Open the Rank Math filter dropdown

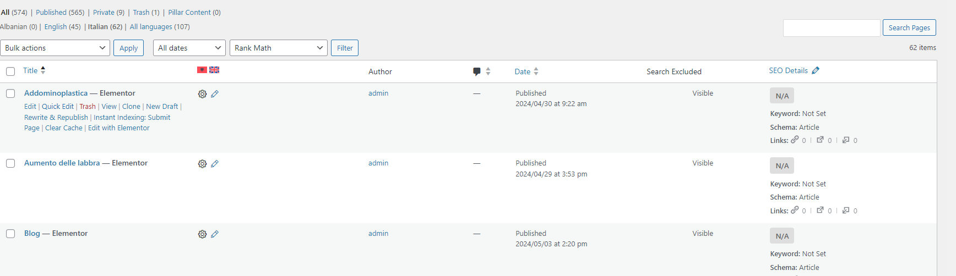(x=278, y=48)
